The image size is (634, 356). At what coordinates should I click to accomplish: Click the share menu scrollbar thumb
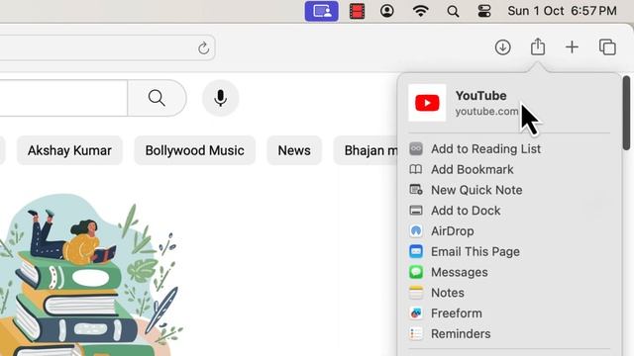tap(626, 113)
